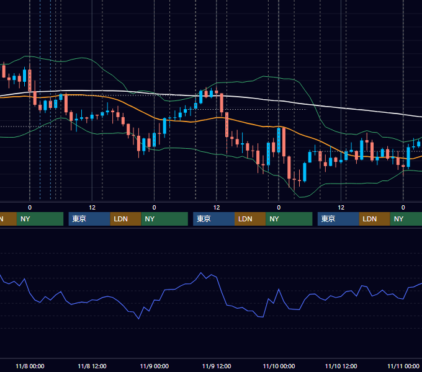The image size is (422, 372).
Task: Click the 東京 session block above 11/8 12:00
Action: click(x=89, y=219)
